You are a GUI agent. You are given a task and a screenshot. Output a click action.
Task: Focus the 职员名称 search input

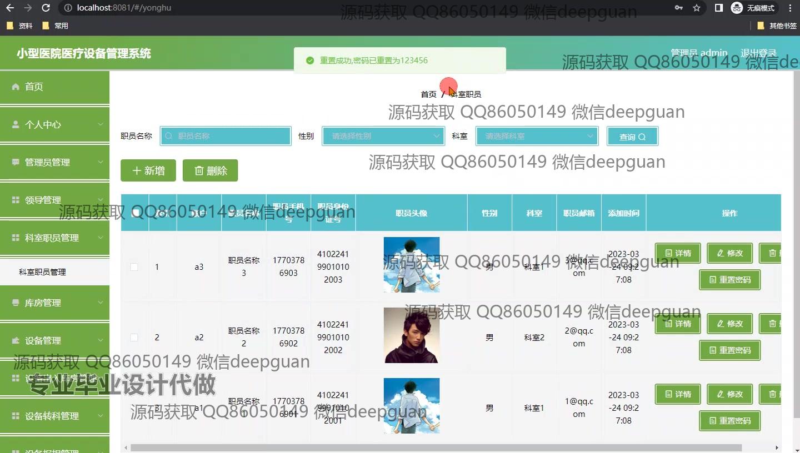tap(226, 136)
